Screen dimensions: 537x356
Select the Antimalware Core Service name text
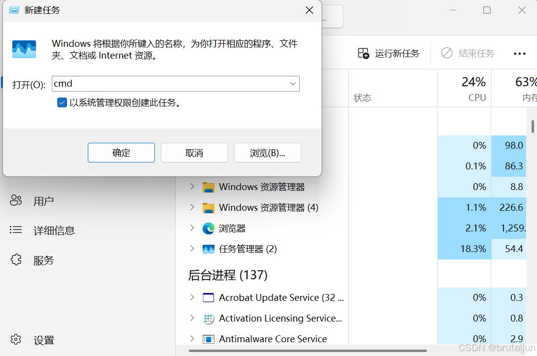pyautogui.click(x=273, y=339)
